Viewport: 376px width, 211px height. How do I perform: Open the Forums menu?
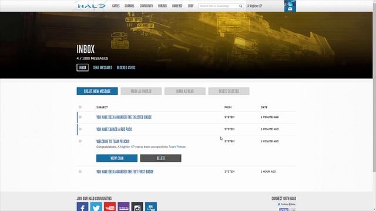162,6
